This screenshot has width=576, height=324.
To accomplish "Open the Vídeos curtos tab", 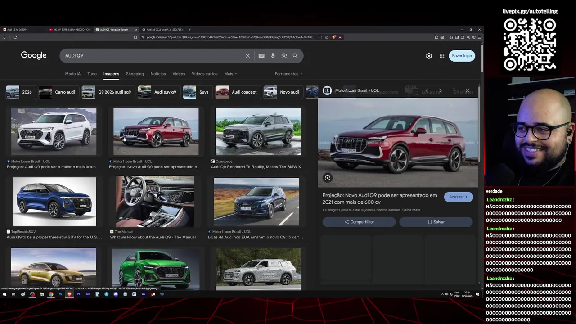I will tap(205, 74).
